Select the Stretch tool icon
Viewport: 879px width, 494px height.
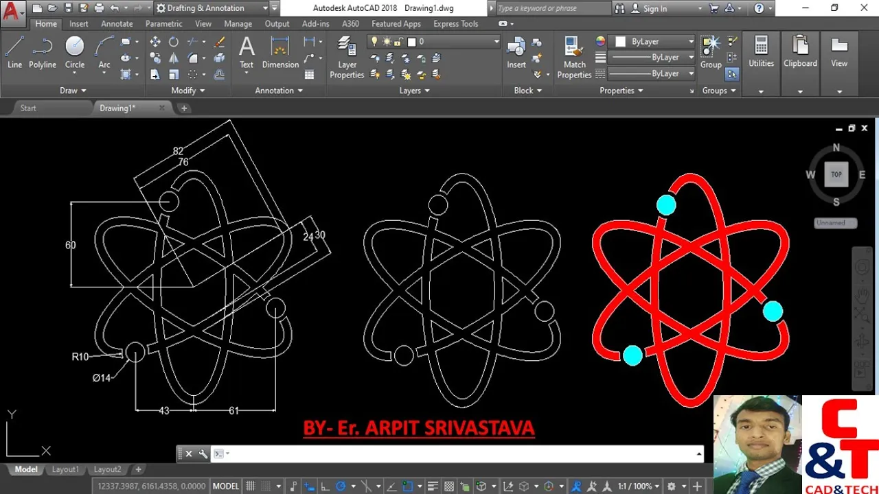tap(155, 75)
